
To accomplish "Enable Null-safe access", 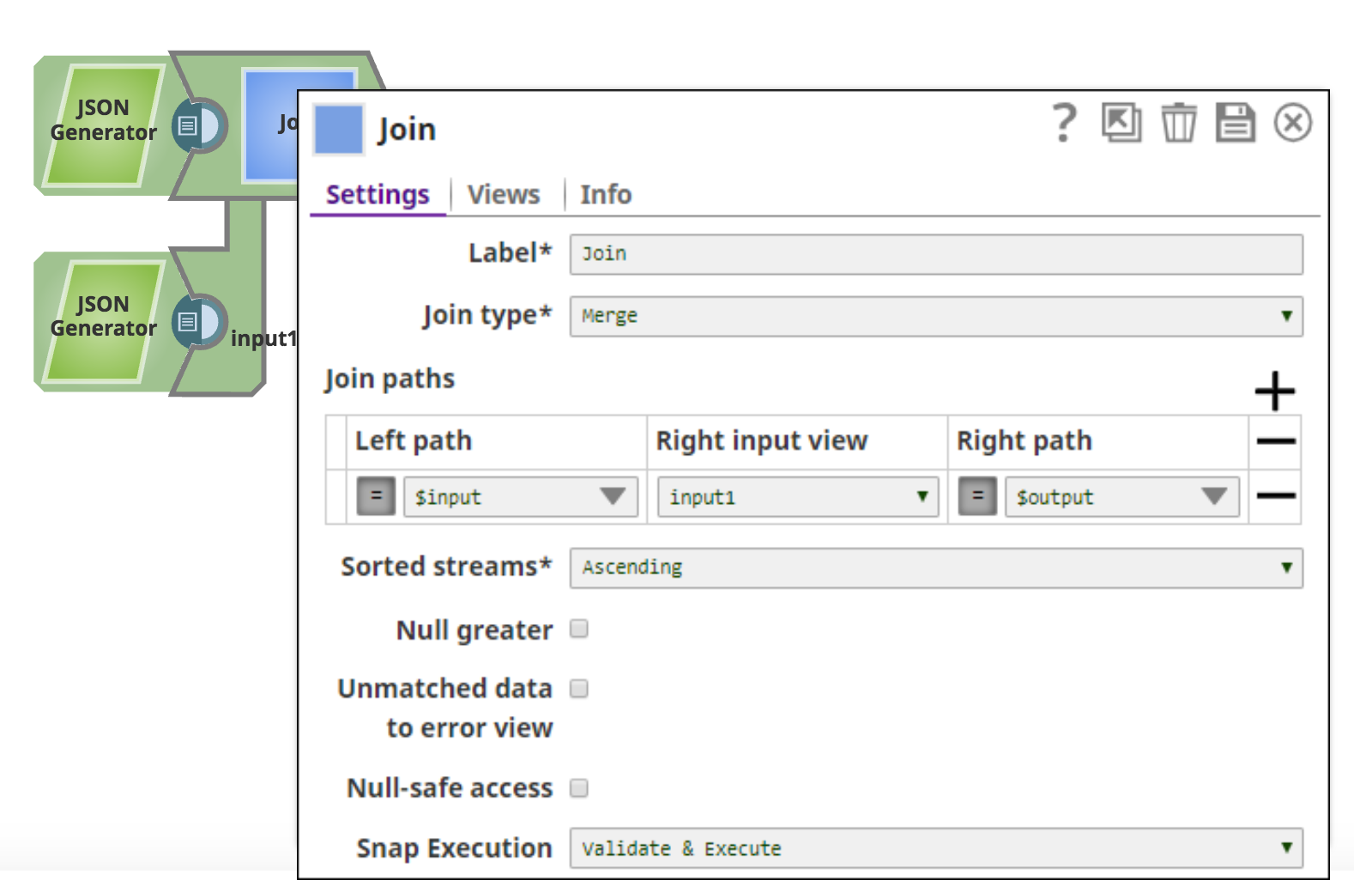I will tap(580, 787).
